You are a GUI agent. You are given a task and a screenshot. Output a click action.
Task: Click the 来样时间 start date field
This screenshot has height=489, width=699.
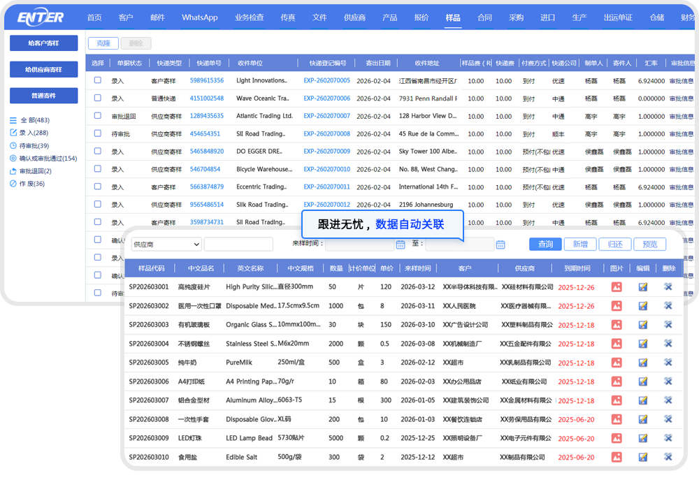coord(360,244)
